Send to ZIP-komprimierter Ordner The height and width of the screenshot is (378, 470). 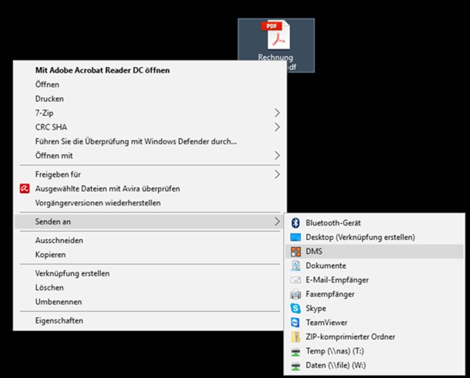coord(374,337)
